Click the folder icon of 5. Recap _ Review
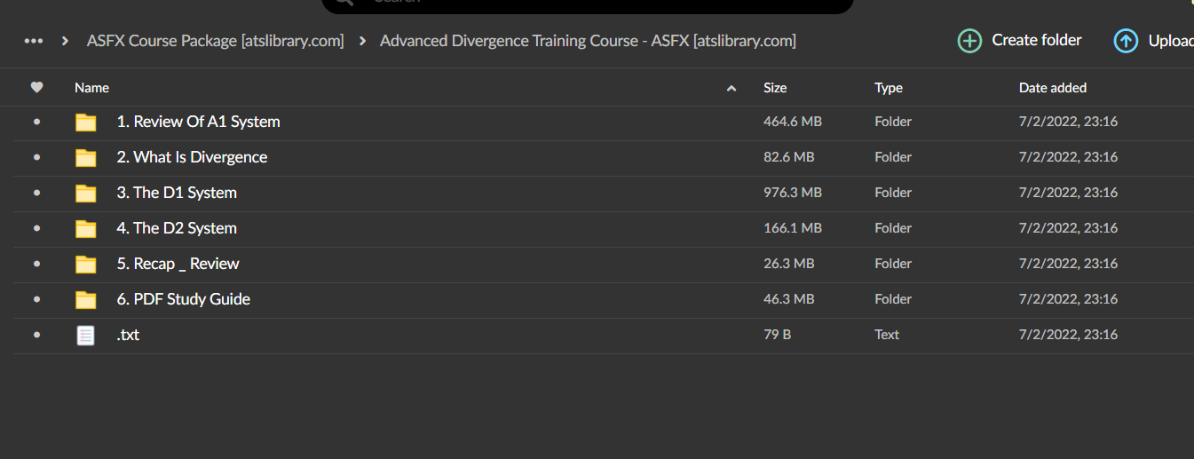The height and width of the screenshot is (459, 1194). click(x=85, y=265)
